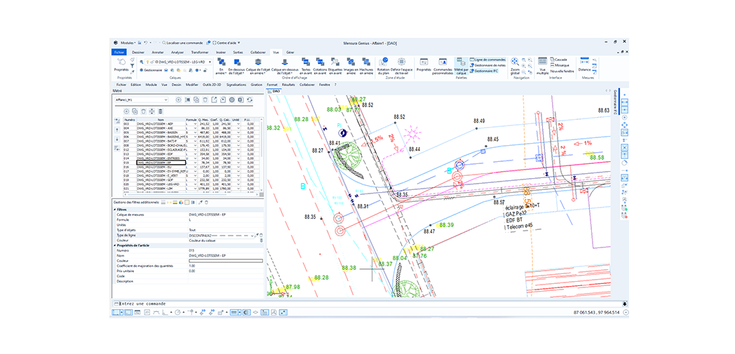Click Images en arrière icon

[x=350, y=62]
